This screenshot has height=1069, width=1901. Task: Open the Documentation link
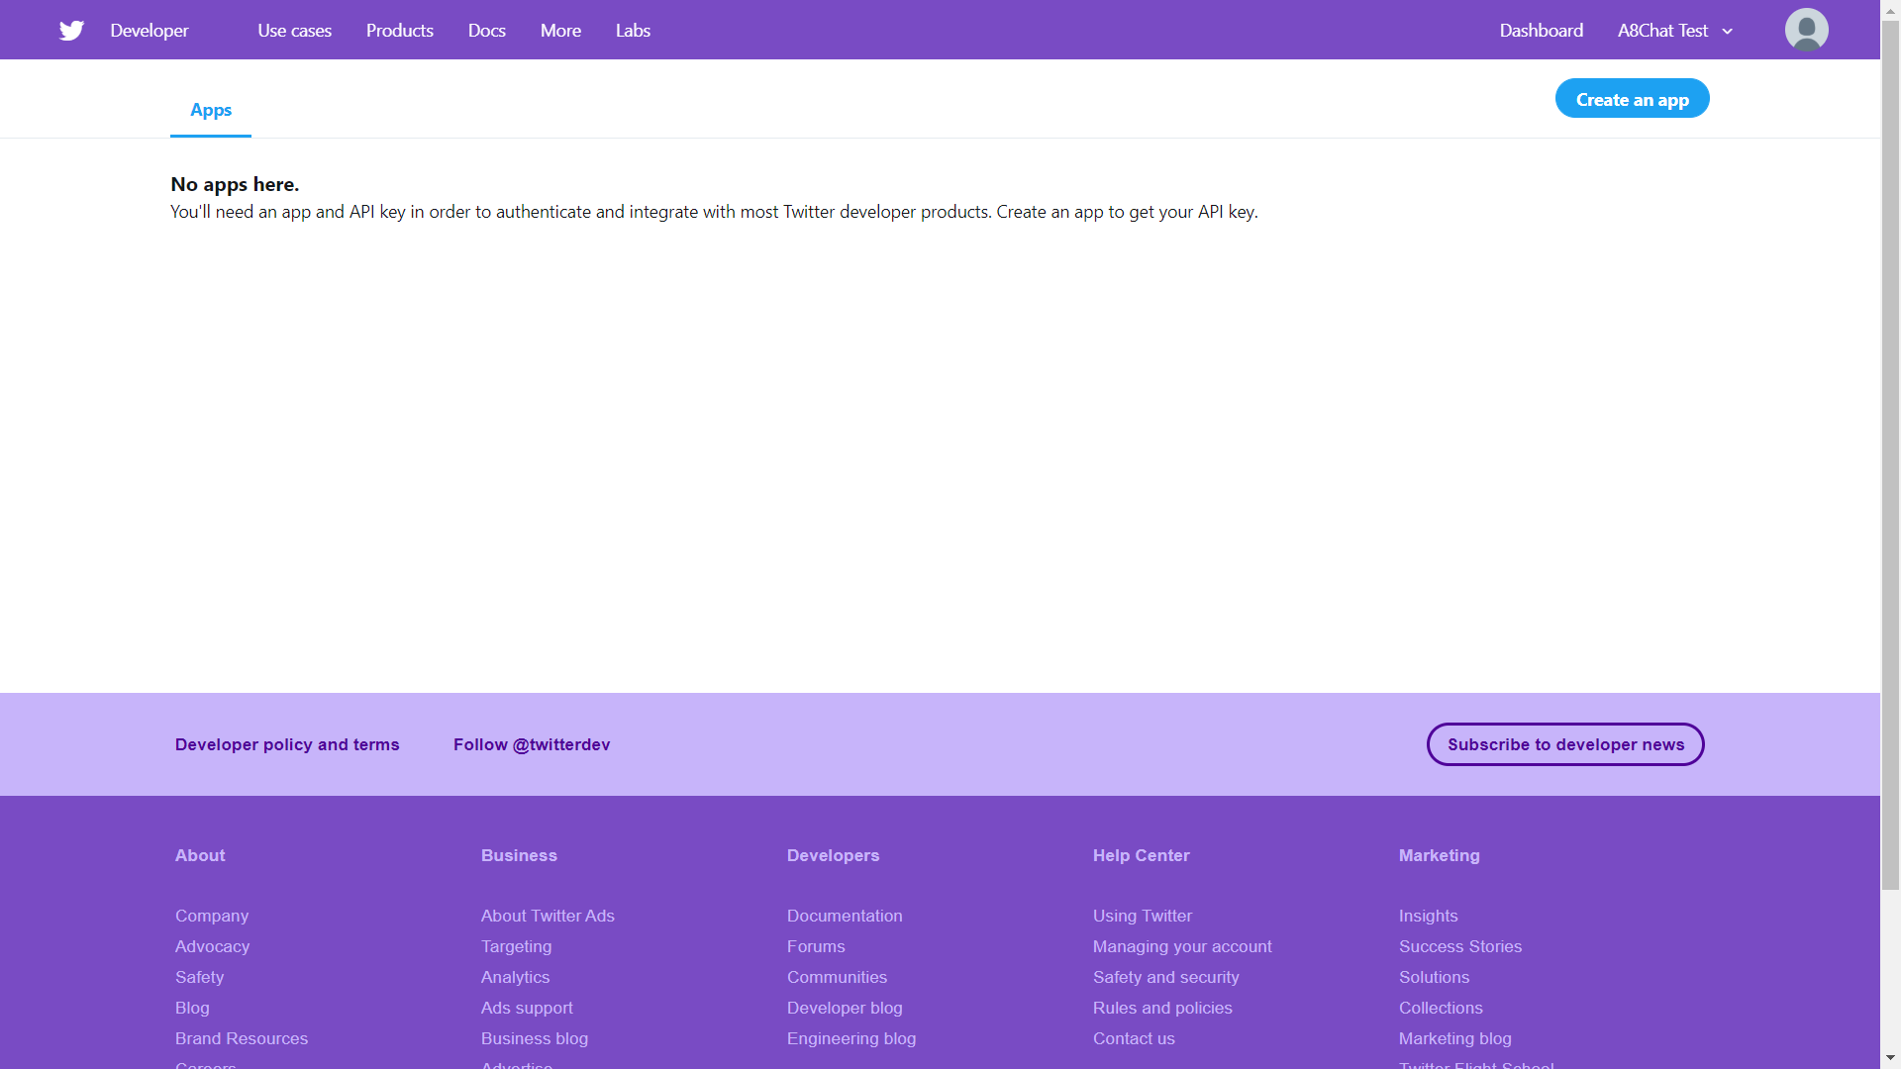(x=845, y=916)
